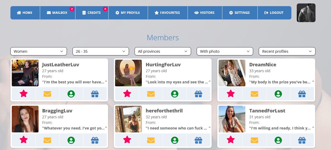Open hereforthethril's profile via green person icon

(175, 140)
